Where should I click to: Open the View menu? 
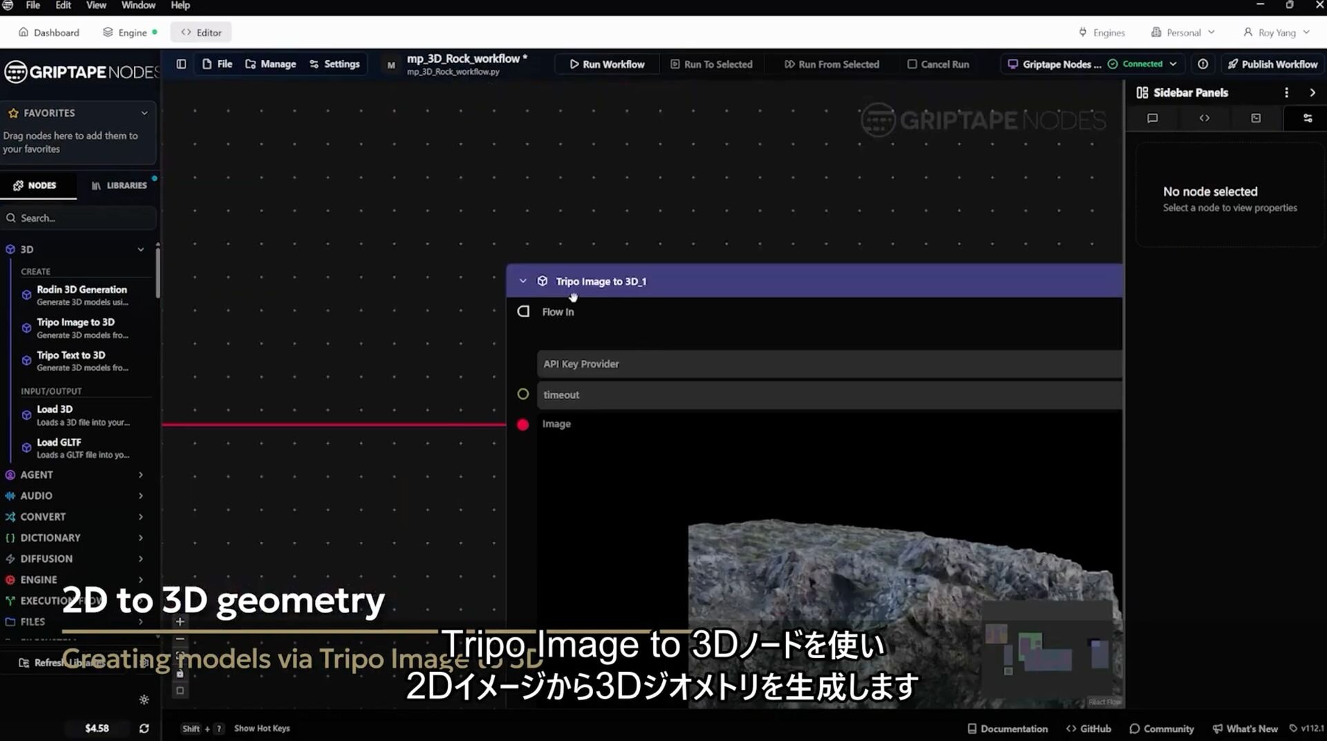tap(96, 6)
